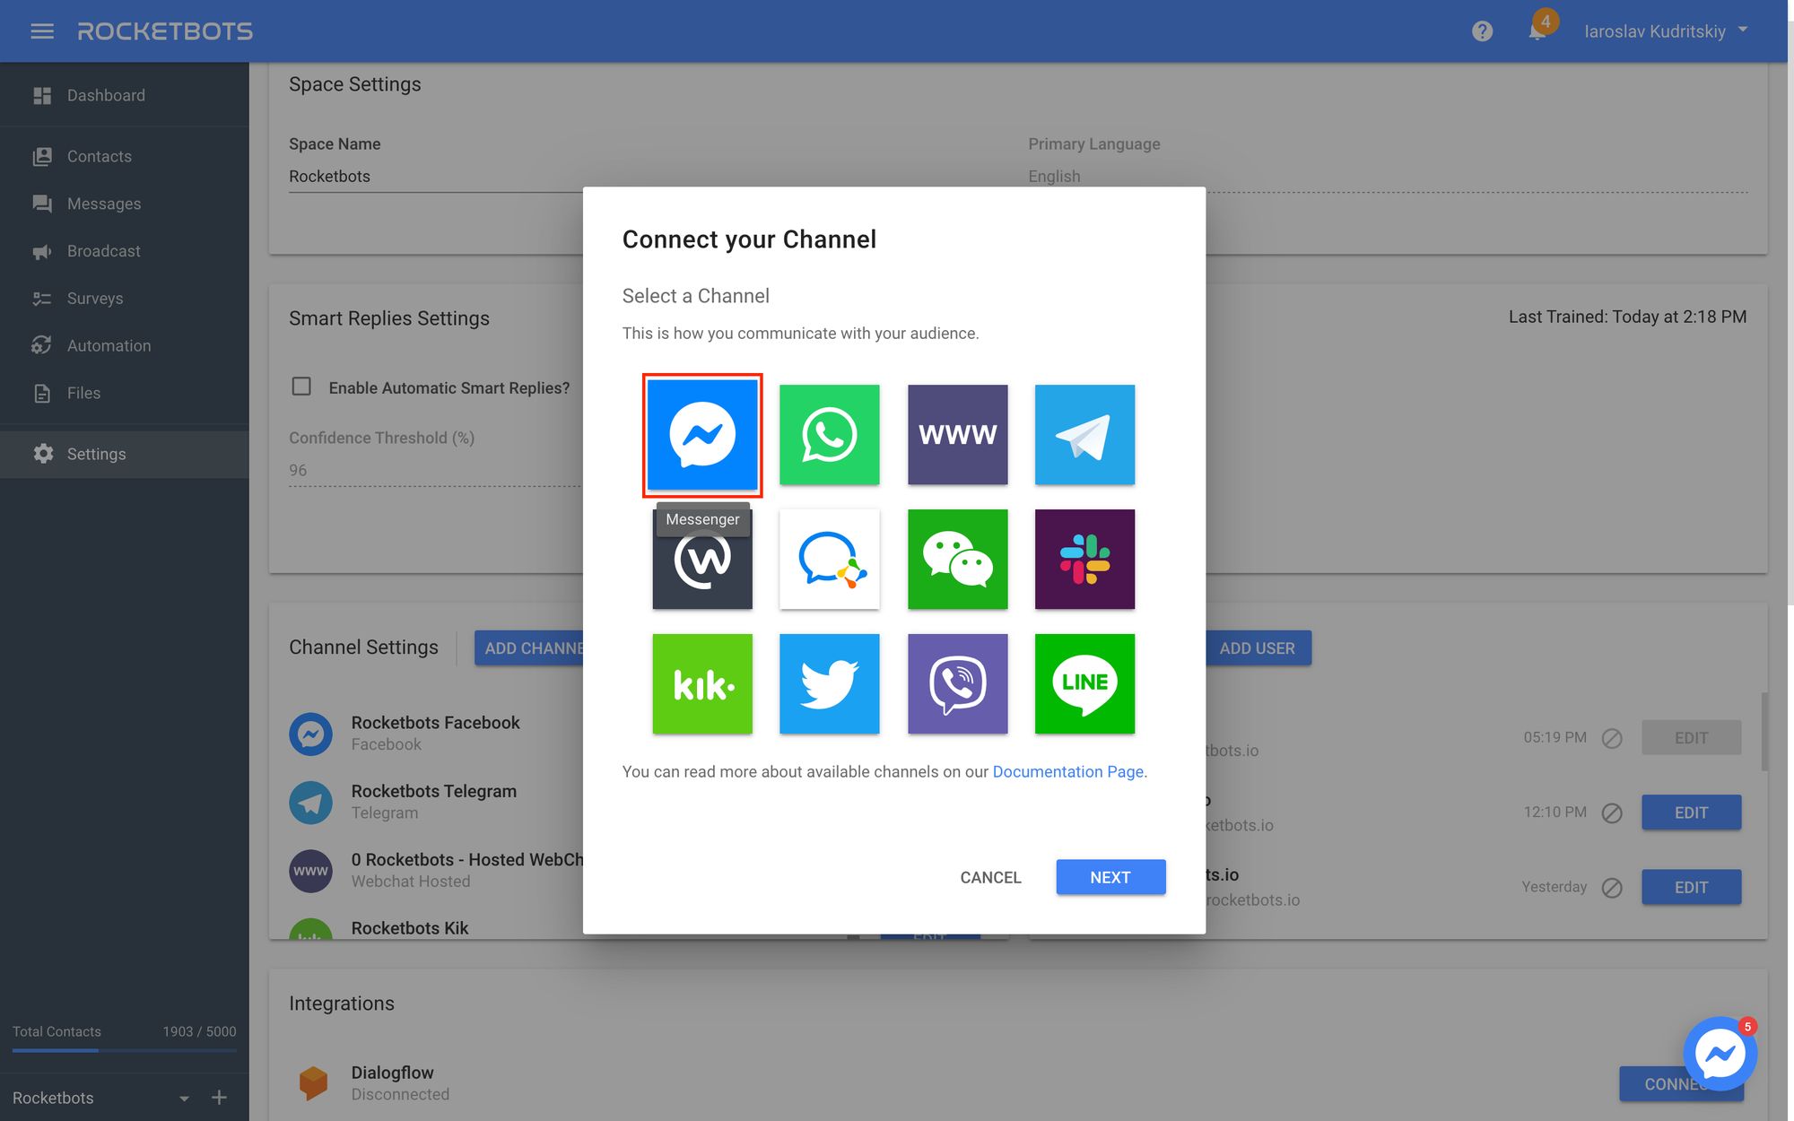Select the WhatsApp channel icon
This screenshot has width=1794, height=1121.
pos(829,434)
